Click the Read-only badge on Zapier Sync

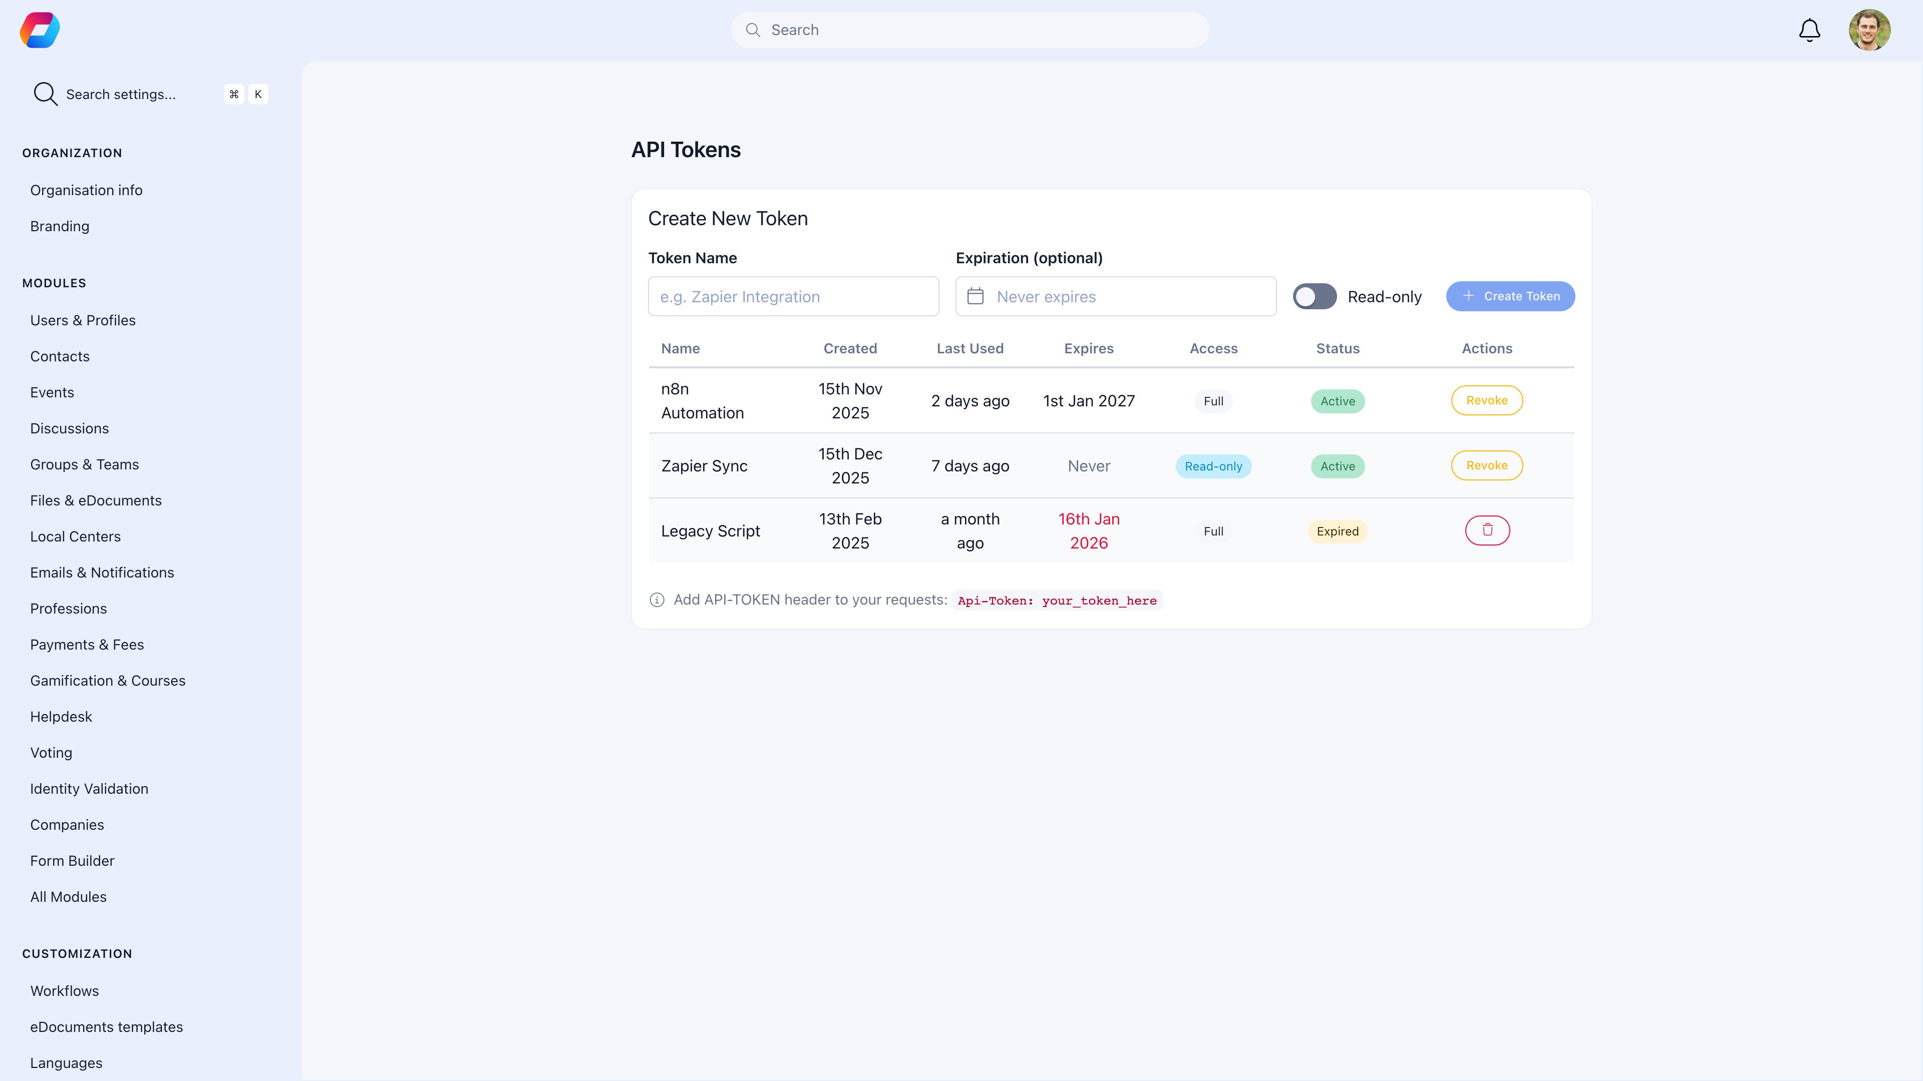pos(1214,465)
